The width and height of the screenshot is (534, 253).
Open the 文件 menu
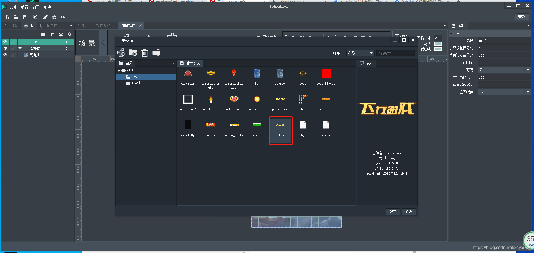point(13,7)
